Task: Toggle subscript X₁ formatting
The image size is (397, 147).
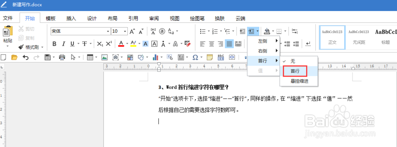Action: coord(100,44)
